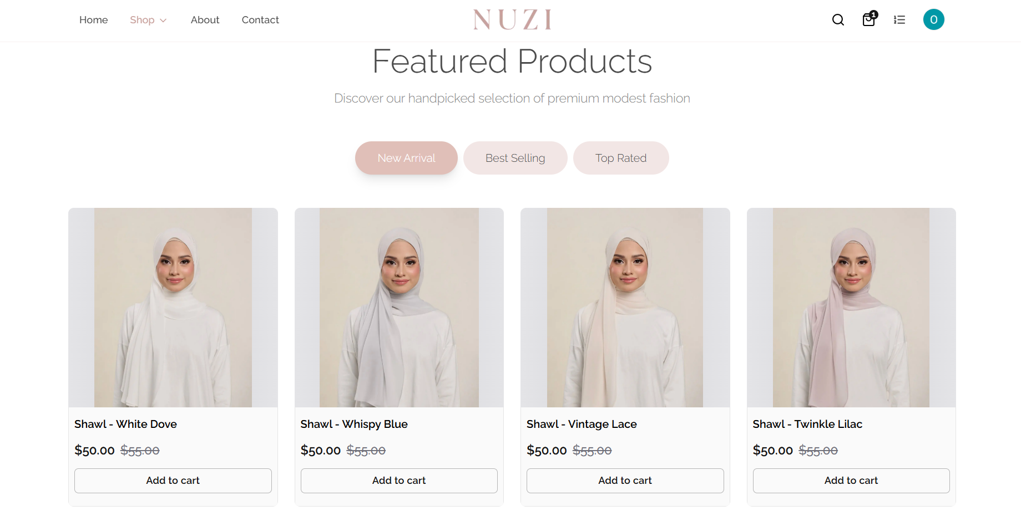The width and height of the screenshot is (1021, 511).
Task: Click the struck-through $55.00 price on Twinkle Lilac
Action: 818,451
